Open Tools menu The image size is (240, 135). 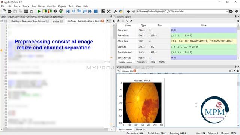[71, 6]
